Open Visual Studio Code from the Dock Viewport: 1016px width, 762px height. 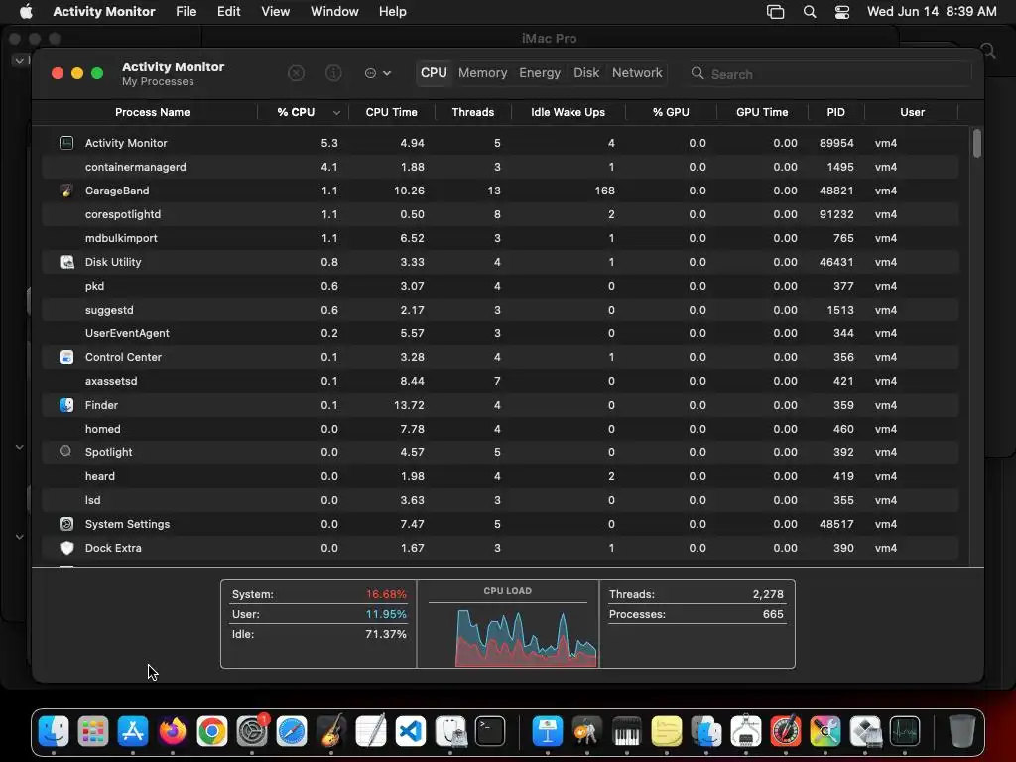point(411,731)
